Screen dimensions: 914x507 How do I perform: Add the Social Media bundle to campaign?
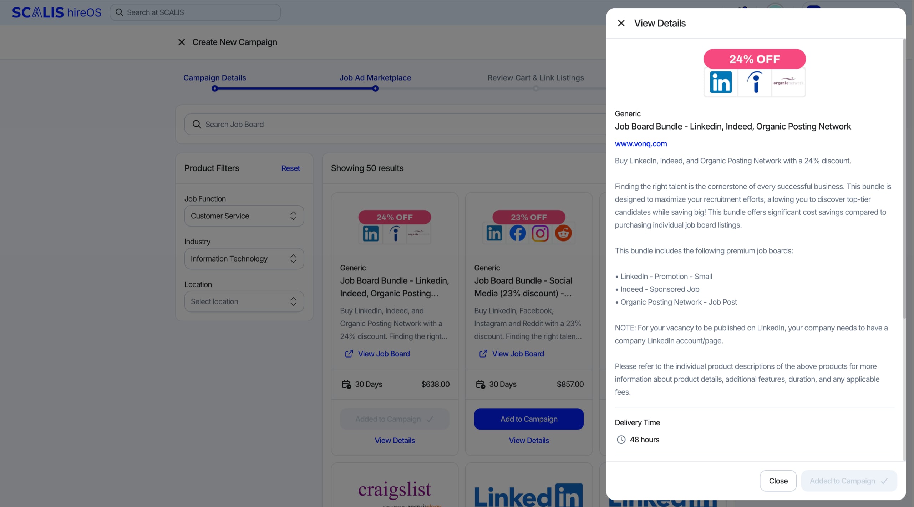tap(529, 419)
